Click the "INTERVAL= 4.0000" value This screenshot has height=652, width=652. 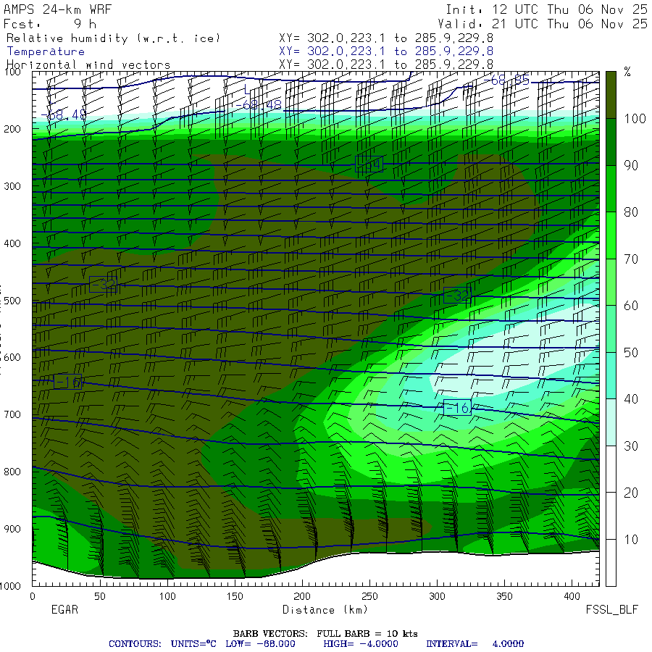tap(475, 644)
